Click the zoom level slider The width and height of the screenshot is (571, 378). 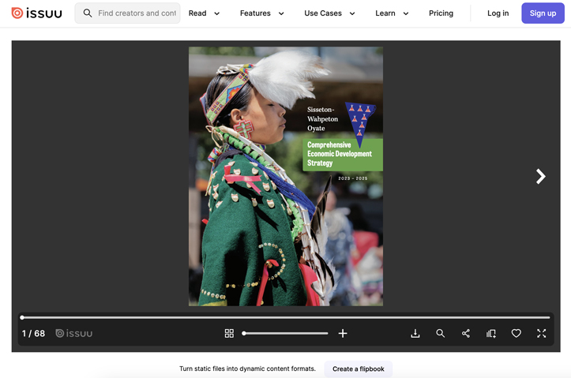click(286, 333)
